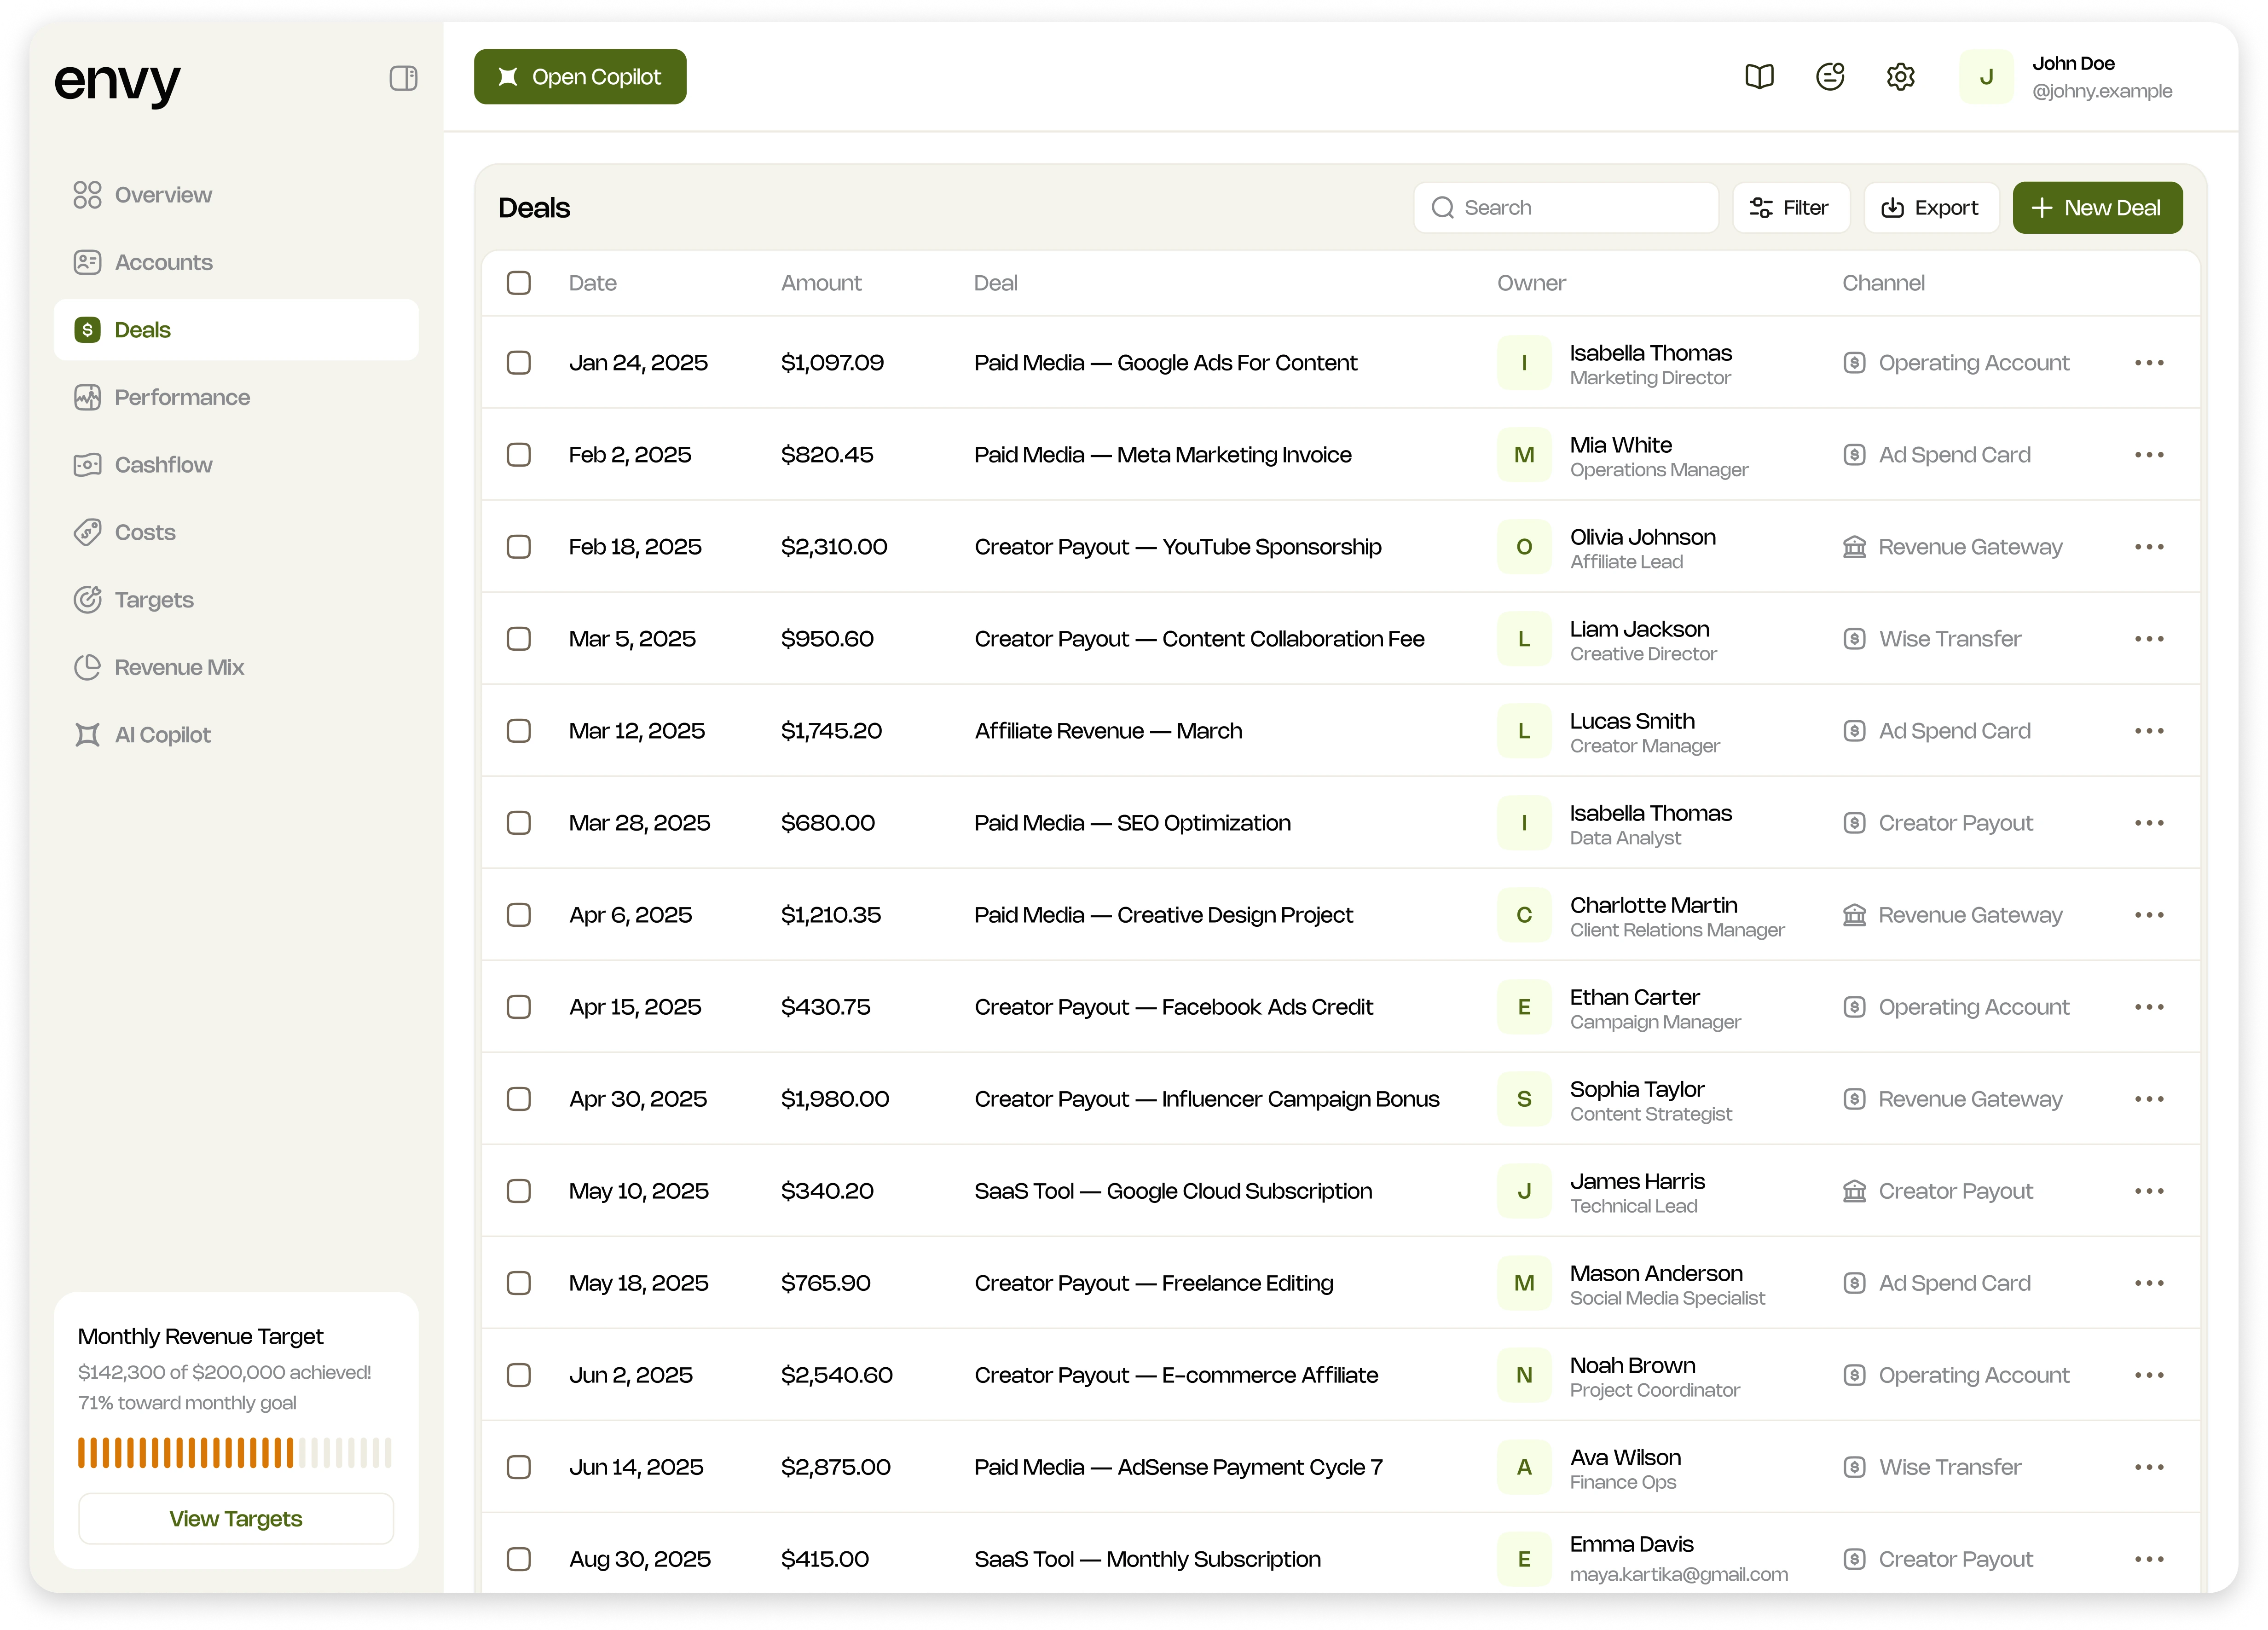
Task: Check the Apr 30, 2025 deal row
Action: pyautogui.click(x=518, y=1099)
